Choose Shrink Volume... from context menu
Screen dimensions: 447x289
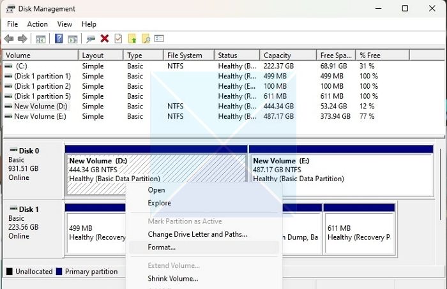(x=172, y=278)
